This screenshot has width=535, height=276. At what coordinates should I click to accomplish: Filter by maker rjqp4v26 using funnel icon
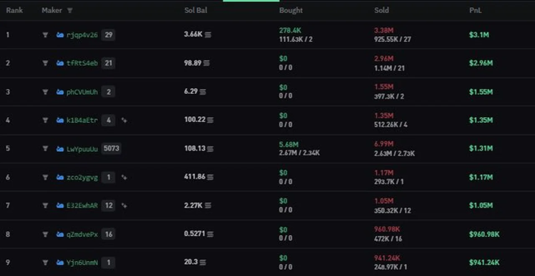tap(45, 35)
